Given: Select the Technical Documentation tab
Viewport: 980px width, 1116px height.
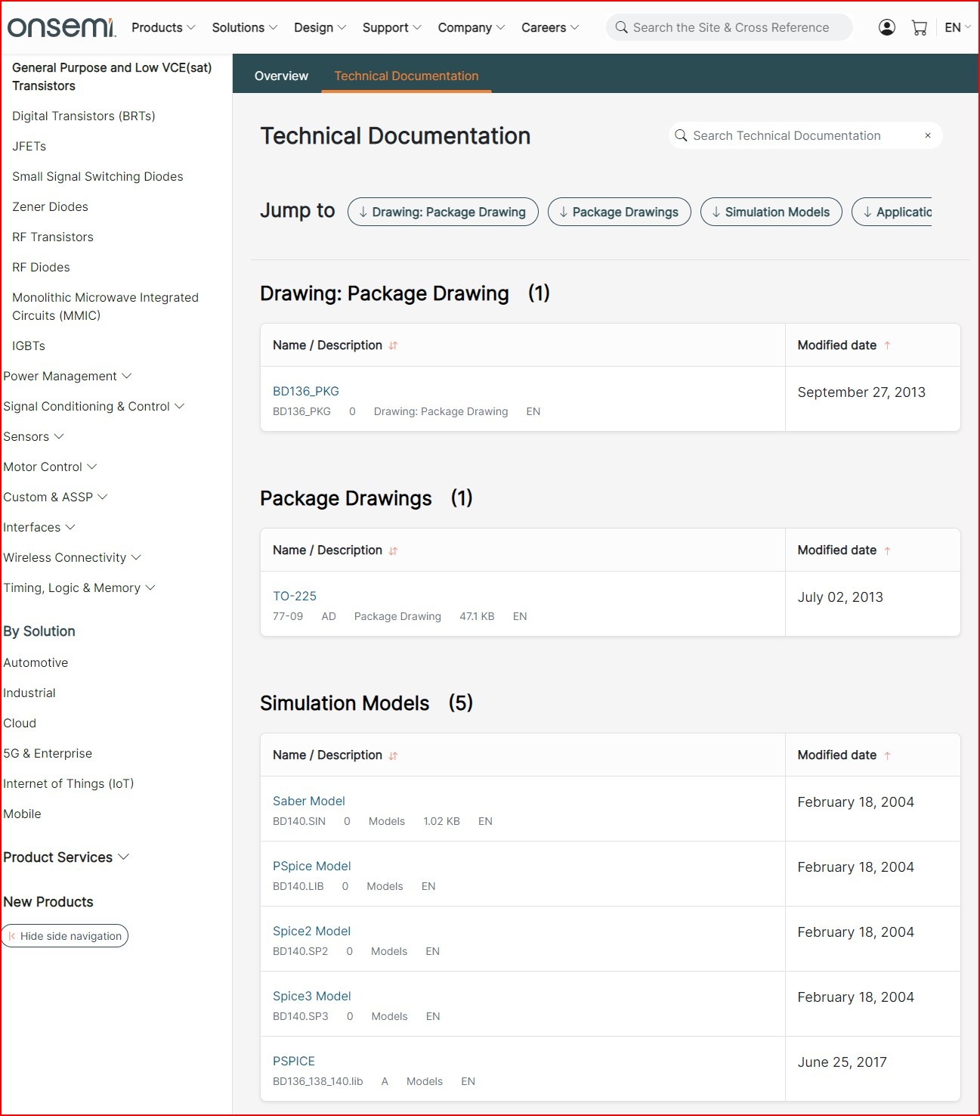Looking at the screenshot, I should [407, 76].
